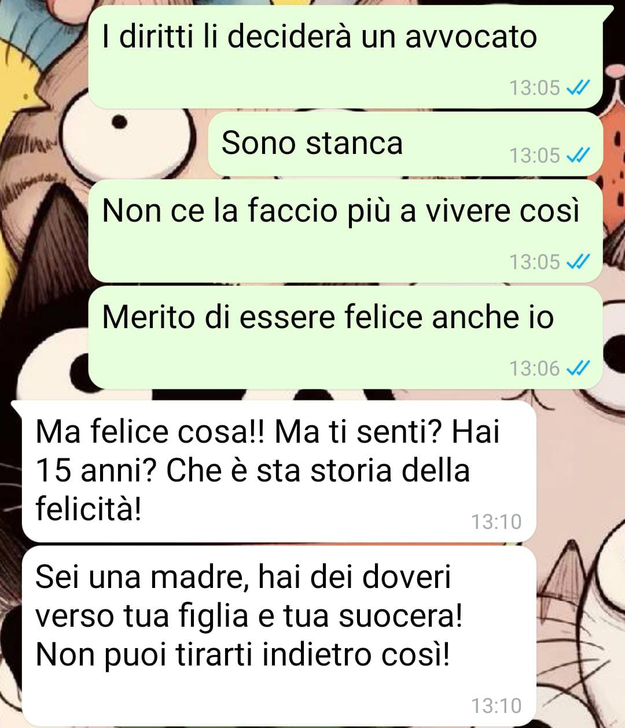
Task: Tap the 13:05 timestamp under 'avvocato'
Action: (x=534, y=87)
